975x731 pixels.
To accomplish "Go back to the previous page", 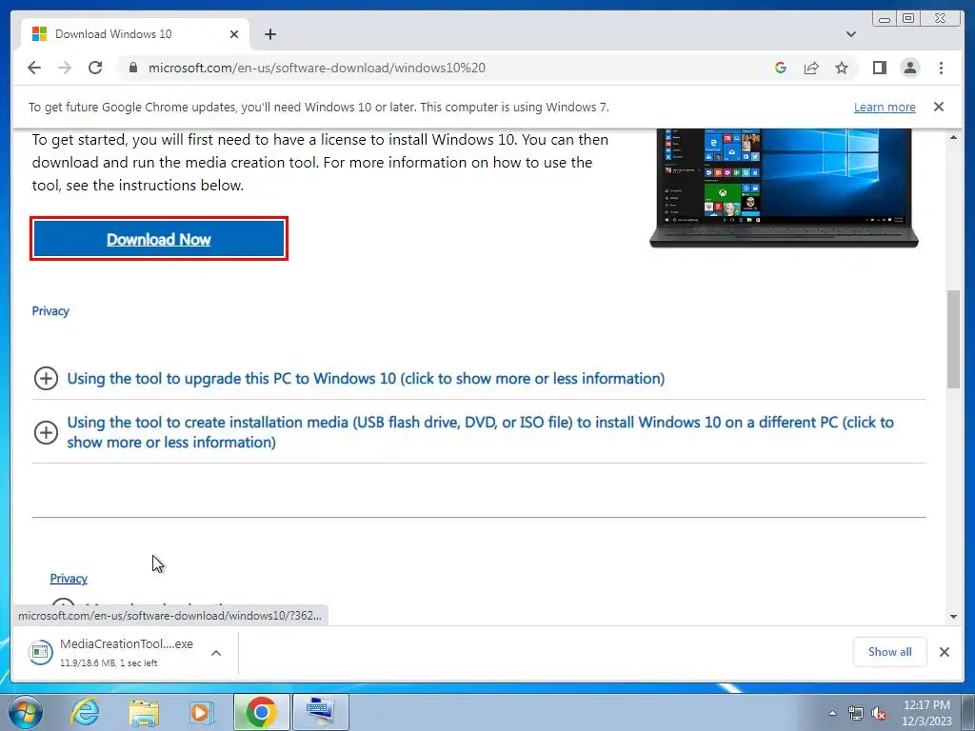I will coord(34,68).
